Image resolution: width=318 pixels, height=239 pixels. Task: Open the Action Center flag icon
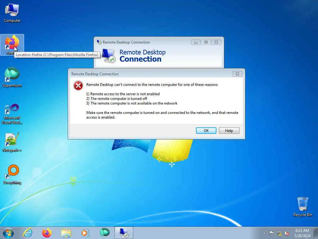[x=271, y=233]
